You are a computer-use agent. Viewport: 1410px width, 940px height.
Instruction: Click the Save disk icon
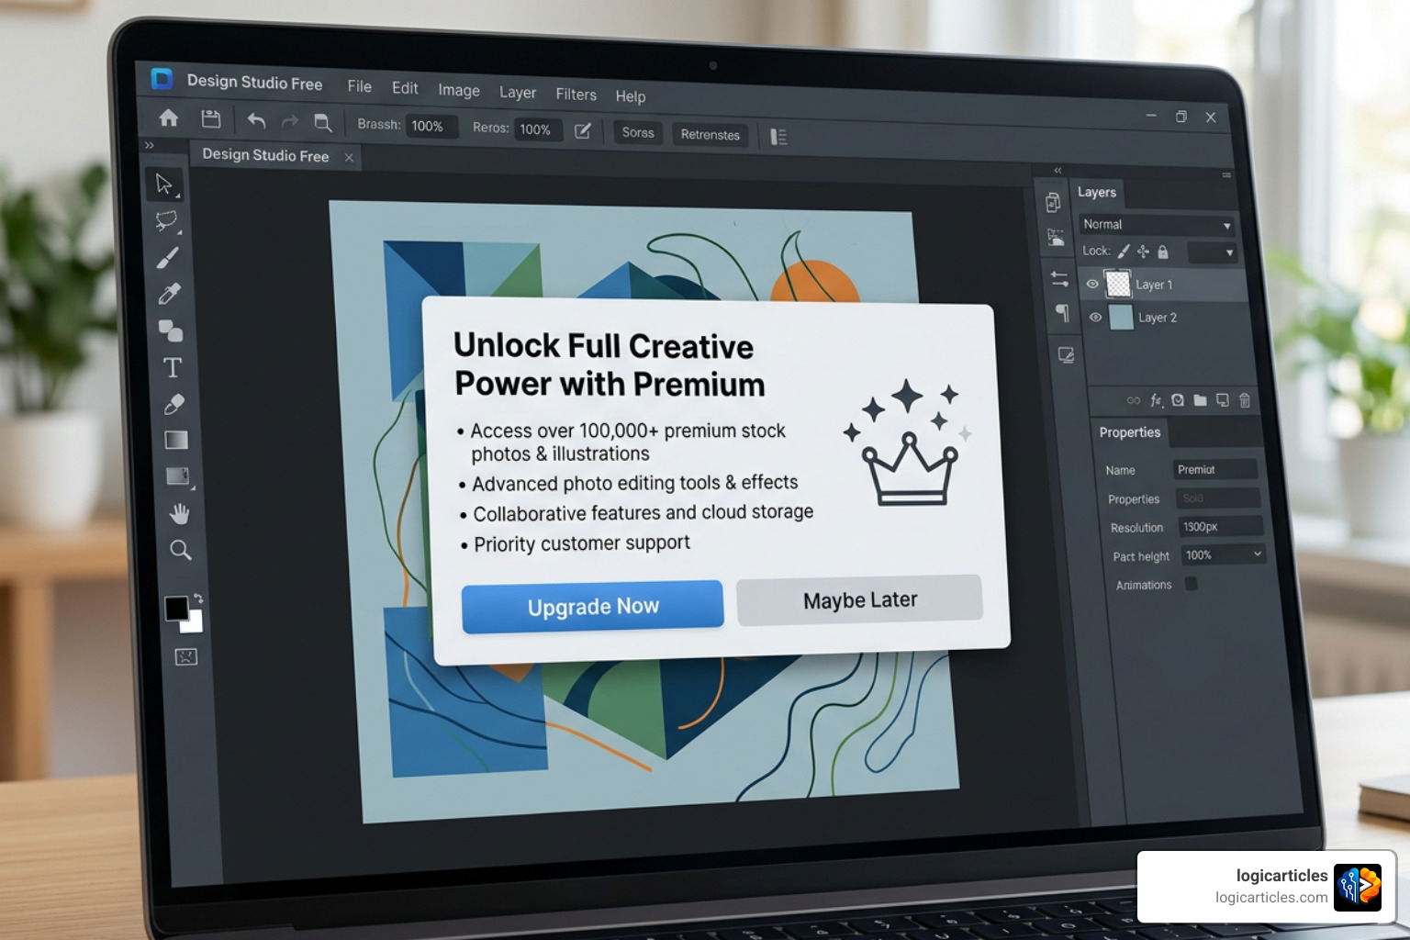coord(211,118)
